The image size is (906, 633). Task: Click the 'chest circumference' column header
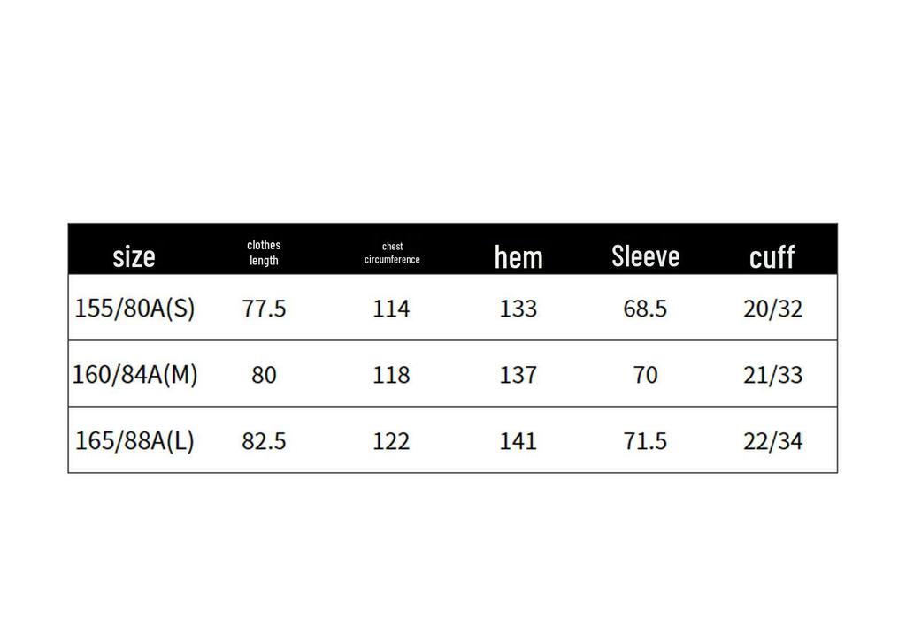392,253
